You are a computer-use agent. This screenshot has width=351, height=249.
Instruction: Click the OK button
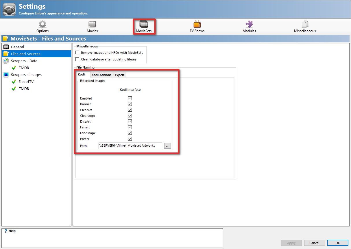338,243
